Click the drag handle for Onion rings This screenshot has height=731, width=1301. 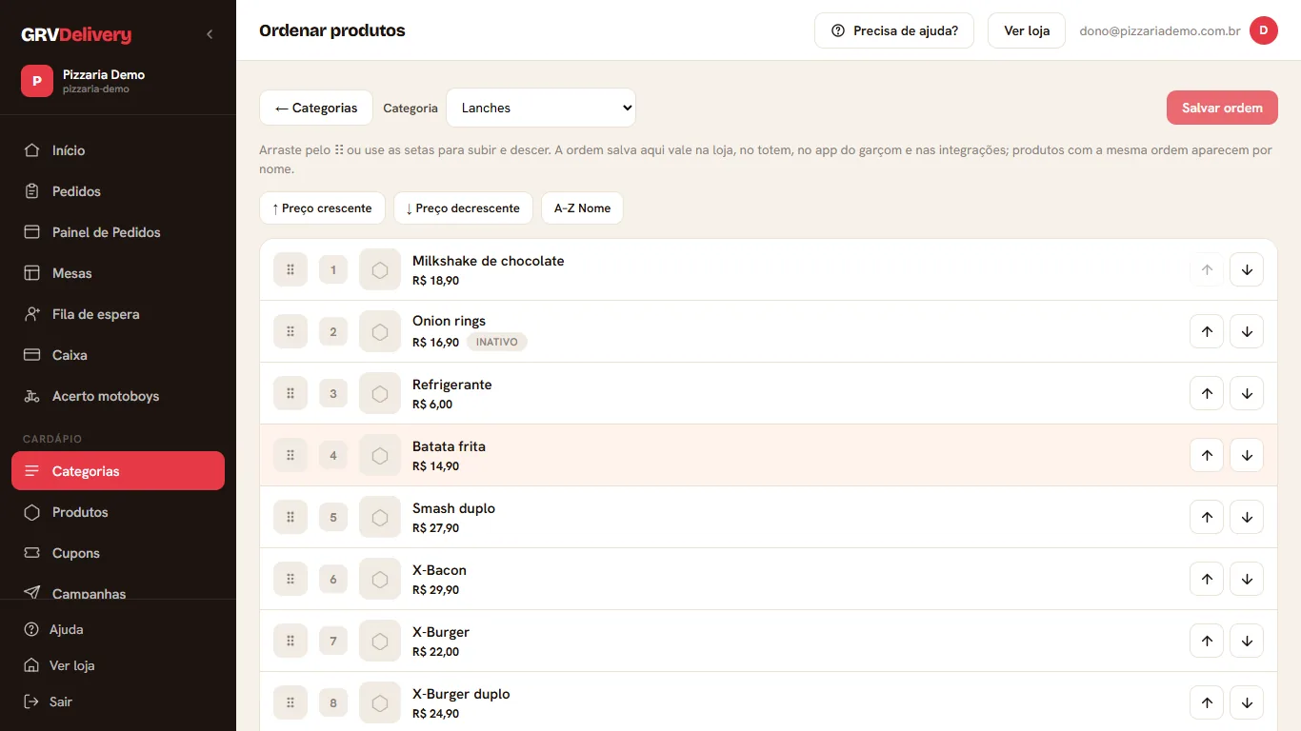point(290,331)
